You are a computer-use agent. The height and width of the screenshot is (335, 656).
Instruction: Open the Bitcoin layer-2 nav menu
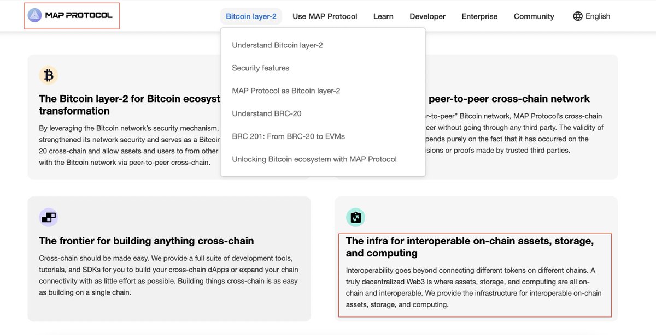tap(251, 16)
